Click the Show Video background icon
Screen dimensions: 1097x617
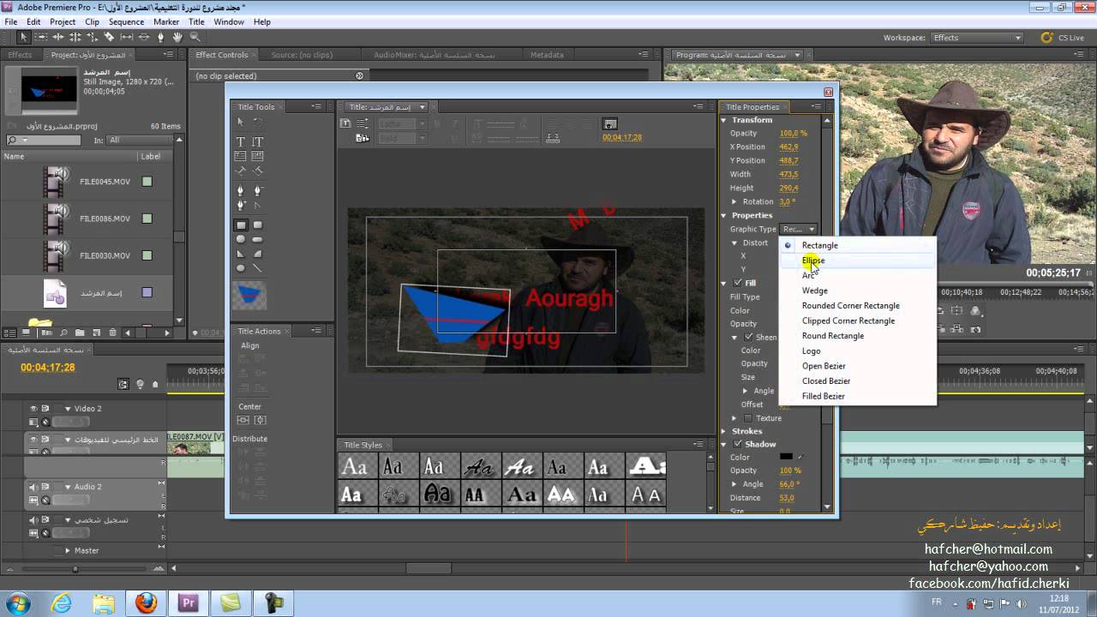609,124
